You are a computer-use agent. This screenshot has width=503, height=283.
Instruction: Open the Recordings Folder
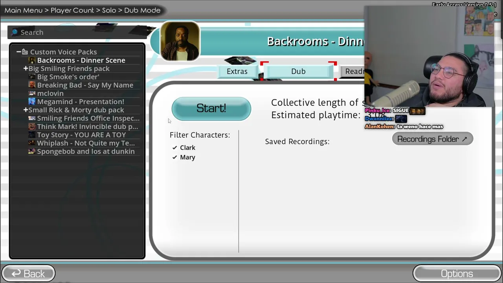click(x=432, y=139)
